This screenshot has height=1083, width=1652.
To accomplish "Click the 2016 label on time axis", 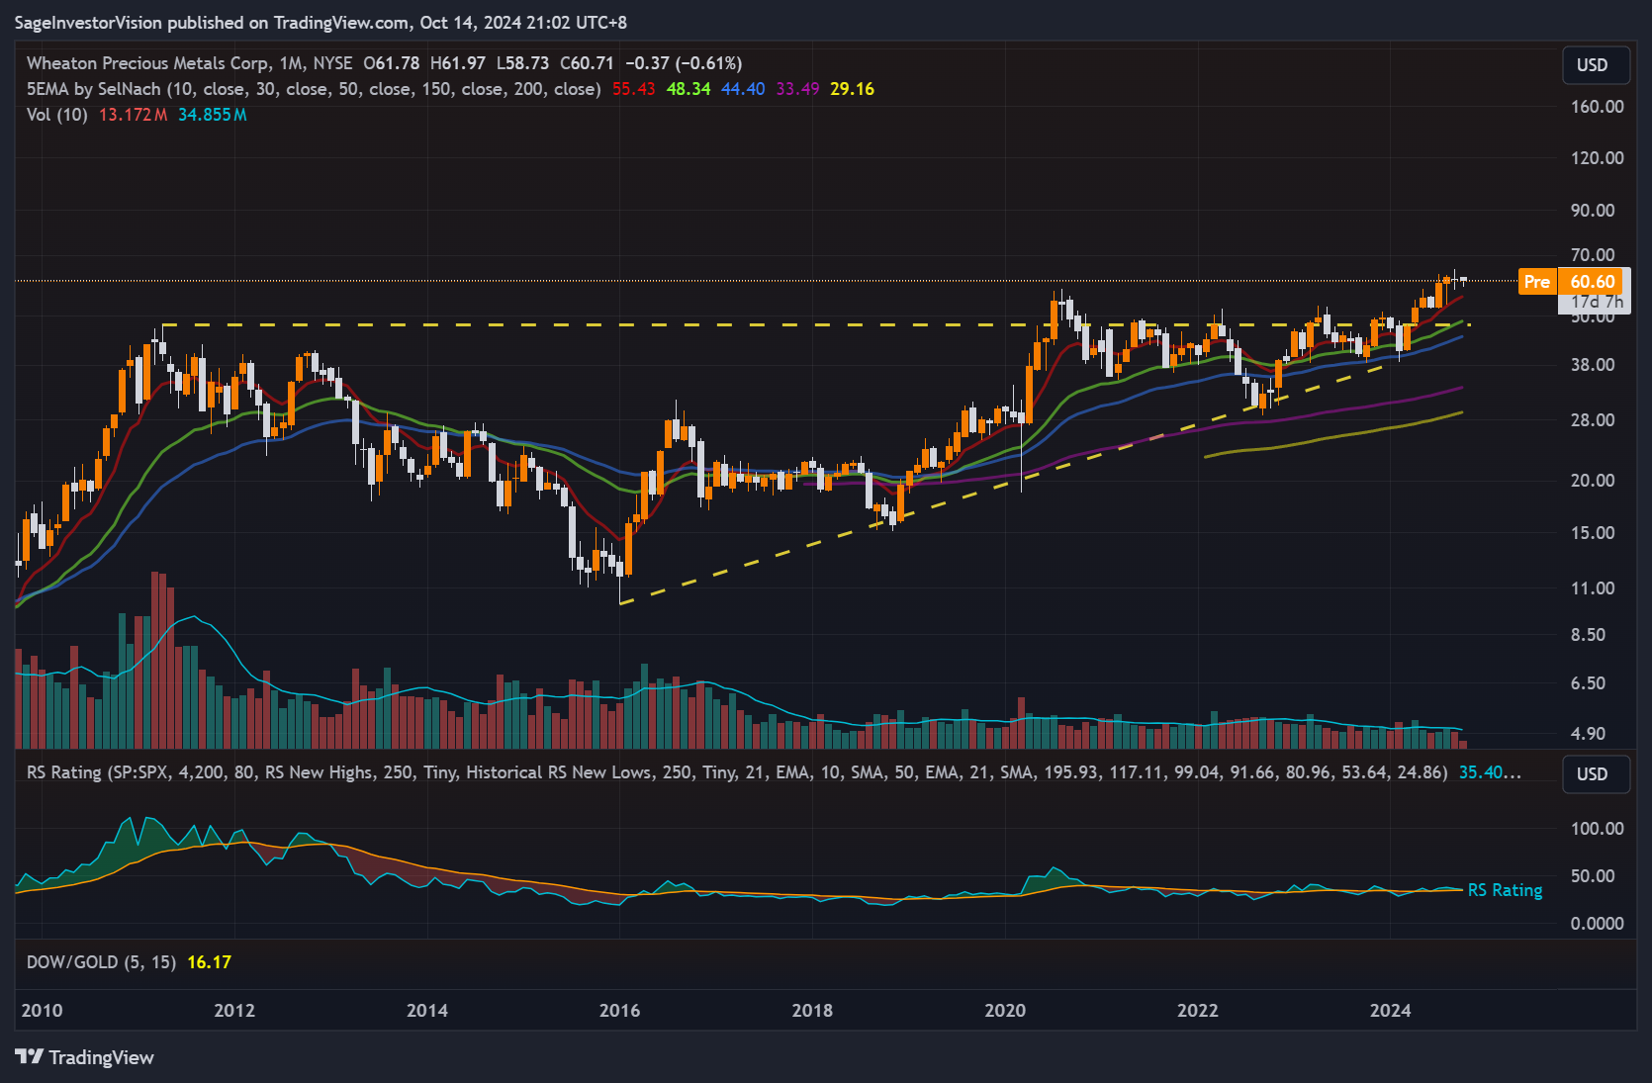I will 619,1011.
